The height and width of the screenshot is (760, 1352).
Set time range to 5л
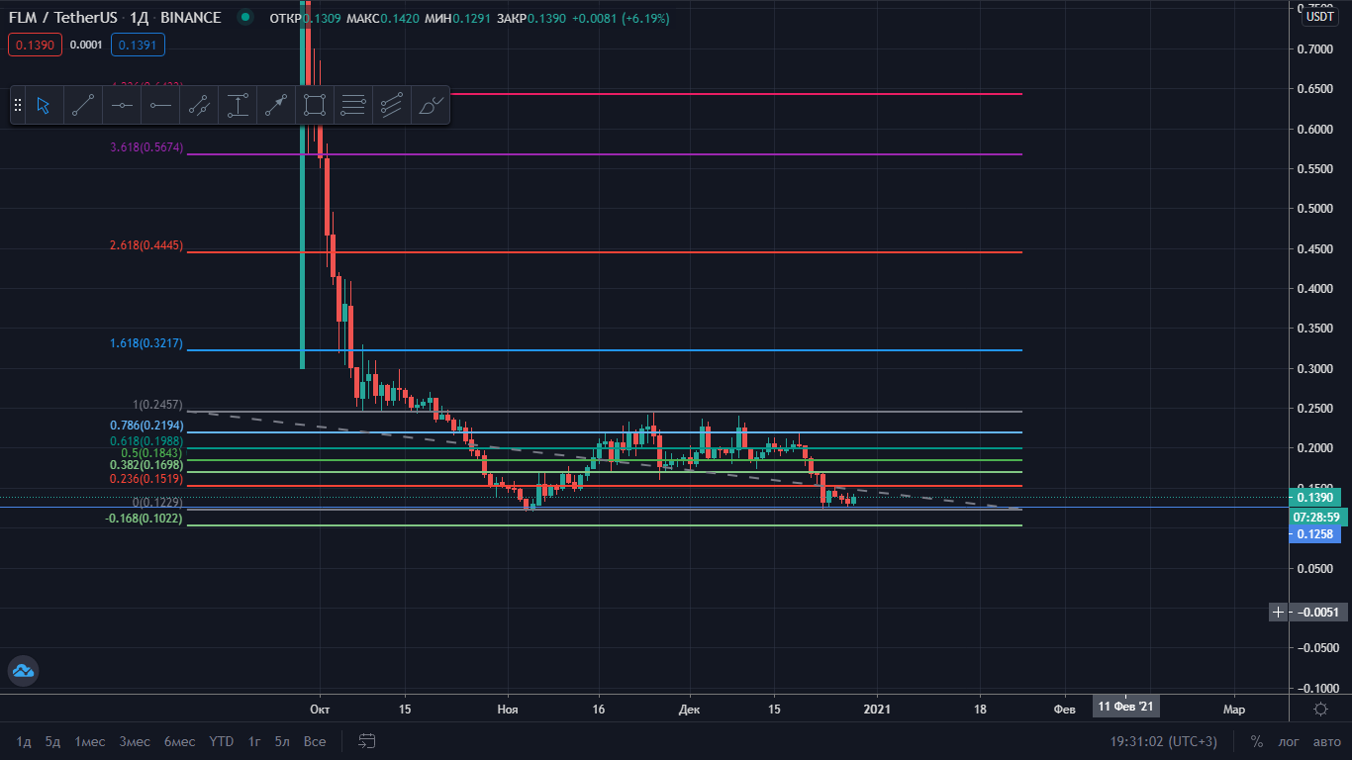coord(282,741)
